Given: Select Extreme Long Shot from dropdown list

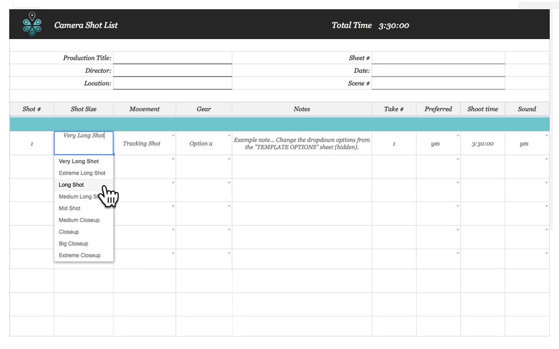Looking at the screenshot, I should click(x=82, y=173).
